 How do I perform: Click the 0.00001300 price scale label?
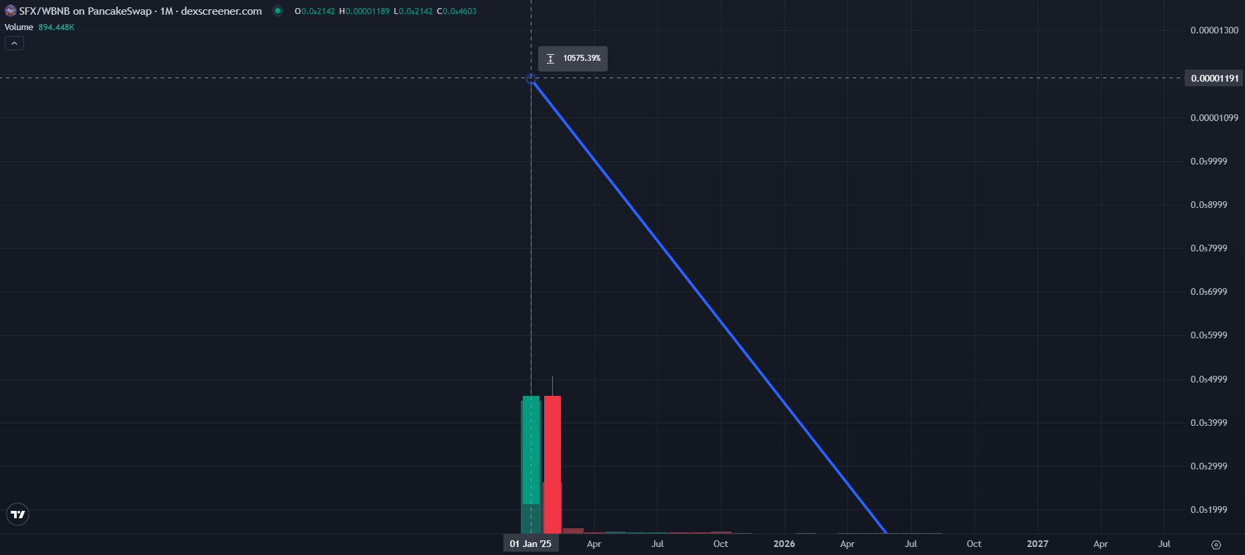click(x=1214, y=30)
